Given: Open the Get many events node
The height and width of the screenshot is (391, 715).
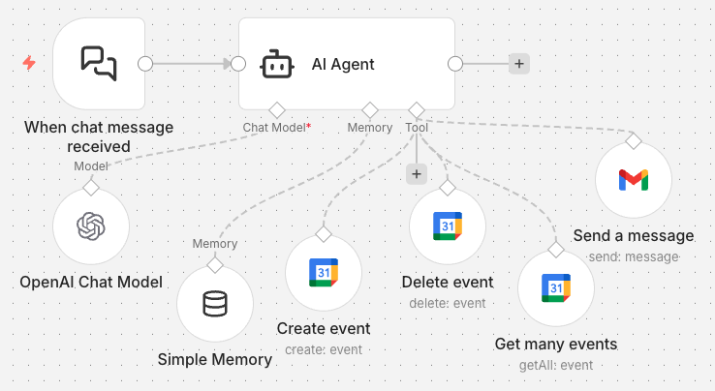Looking at the screenshot, I should 555,288.
